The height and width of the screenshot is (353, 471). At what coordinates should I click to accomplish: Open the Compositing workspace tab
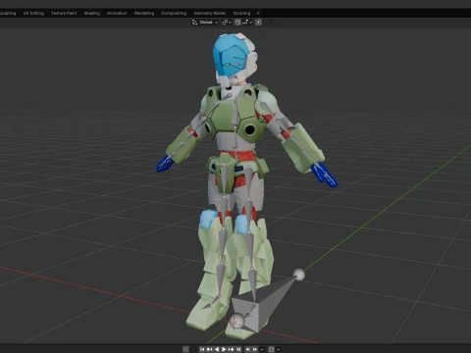click(174, 13)
